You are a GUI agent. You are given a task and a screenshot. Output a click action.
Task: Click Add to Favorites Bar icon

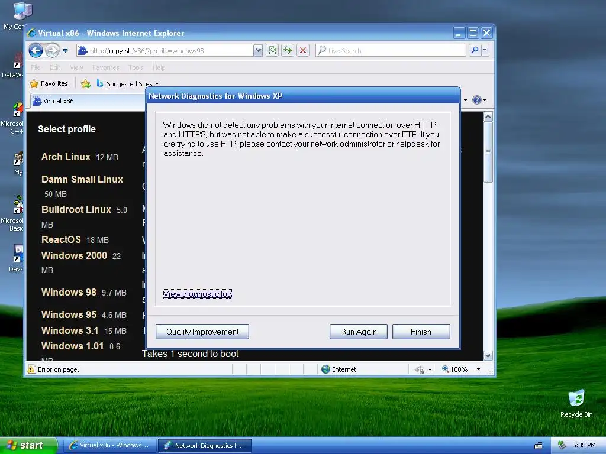(86, 84)
